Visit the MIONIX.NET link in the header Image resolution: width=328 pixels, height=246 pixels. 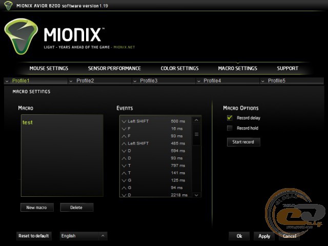click(124, 47)
